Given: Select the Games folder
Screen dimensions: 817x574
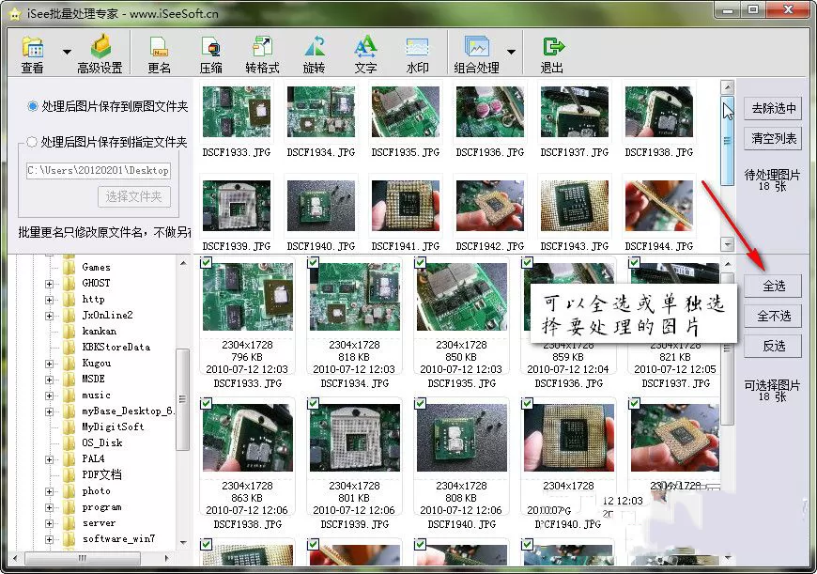Looking at the screenshot, I should [97, 268].
